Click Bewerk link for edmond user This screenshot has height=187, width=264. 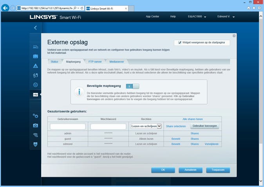[176, 144]
